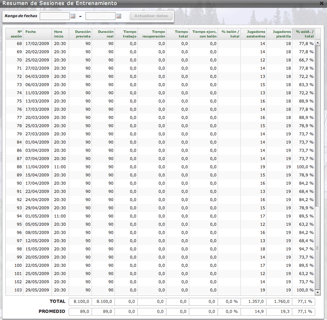
Task: Open the start date calendar picker
Action: click(73, 16)
